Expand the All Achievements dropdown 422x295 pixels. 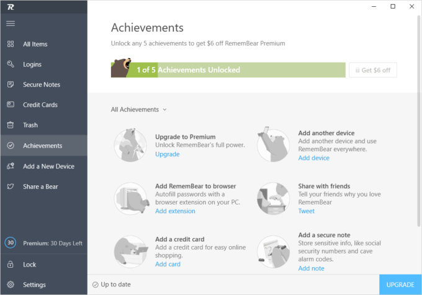pyautogui.click(x=139, y=110)
